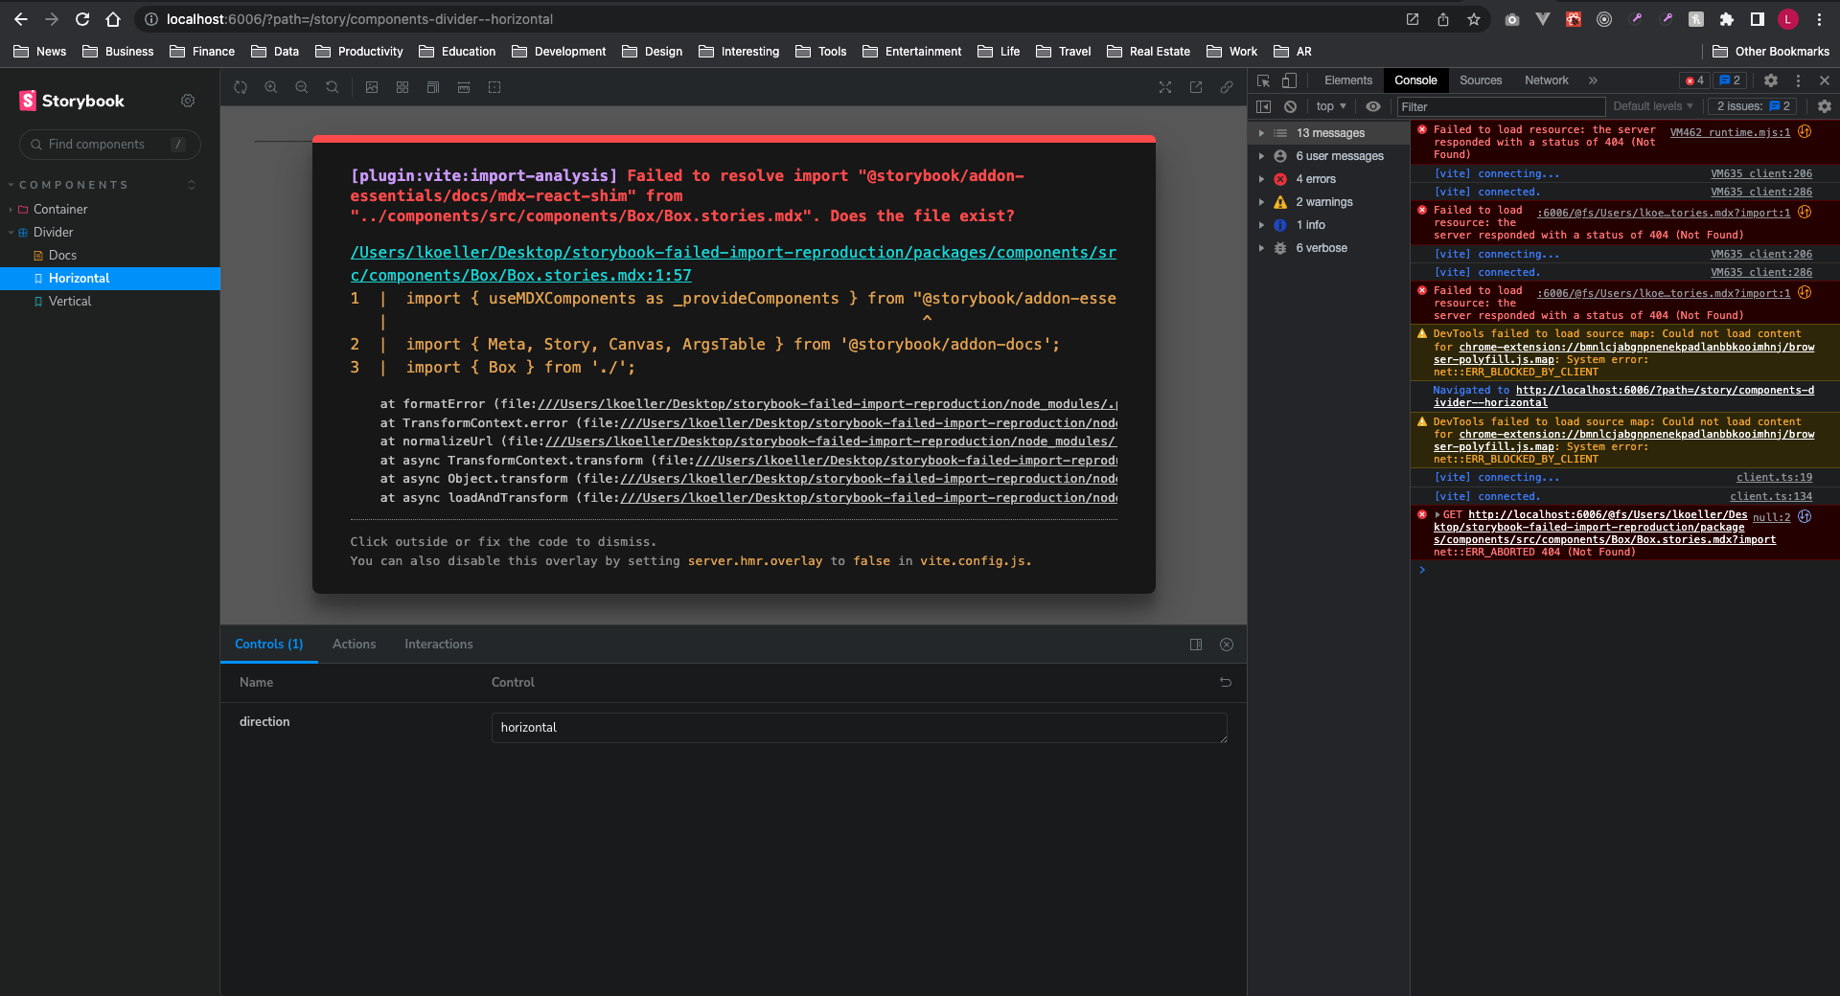Toggle the browser side panel

coord(1758,19)
